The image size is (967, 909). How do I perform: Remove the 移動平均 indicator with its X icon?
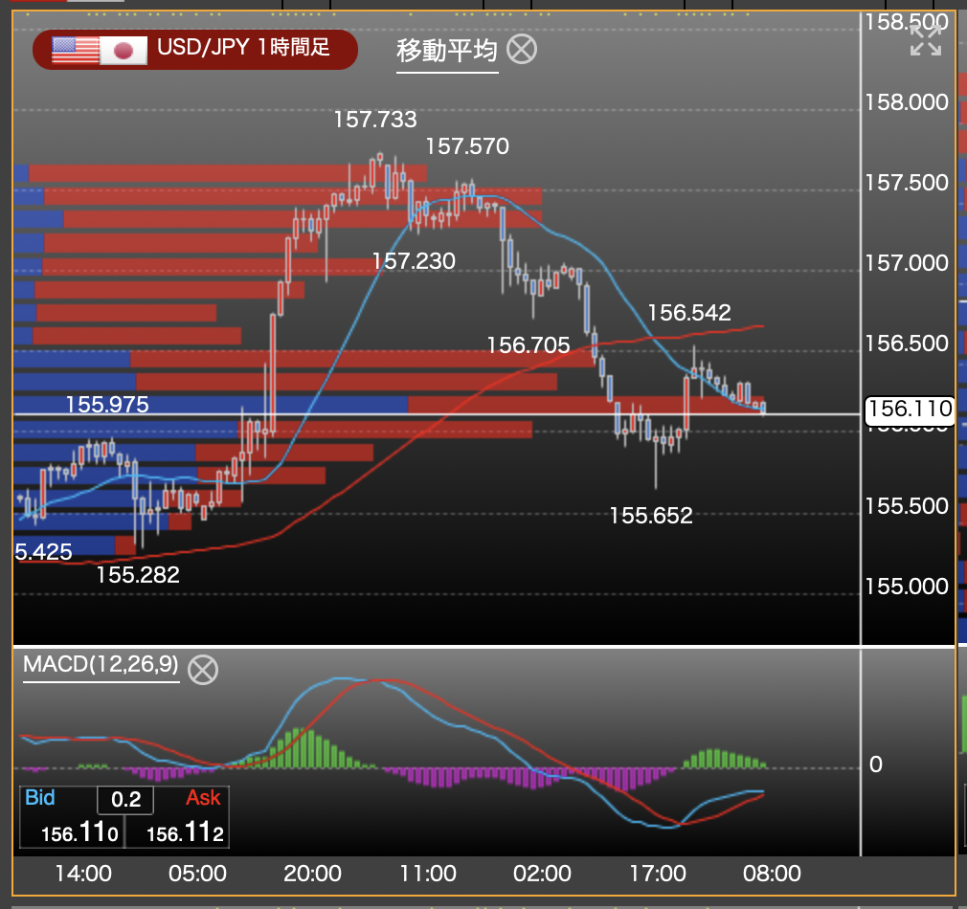[x=521, y=49]
